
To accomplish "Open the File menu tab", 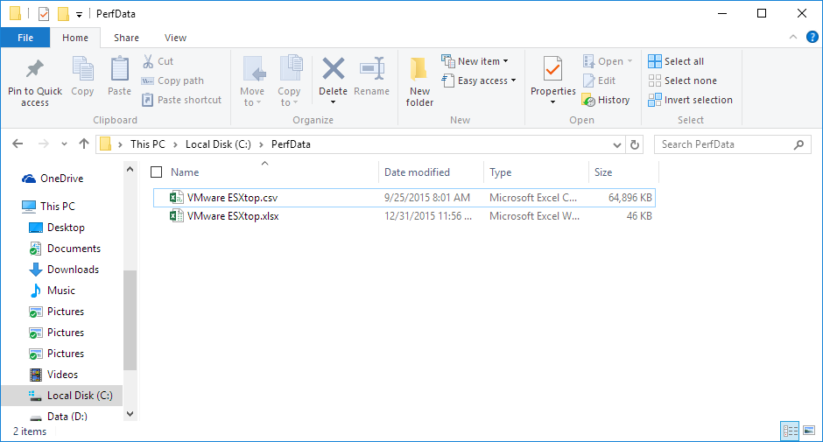I will pyautogui.click(x=25, y=38).
